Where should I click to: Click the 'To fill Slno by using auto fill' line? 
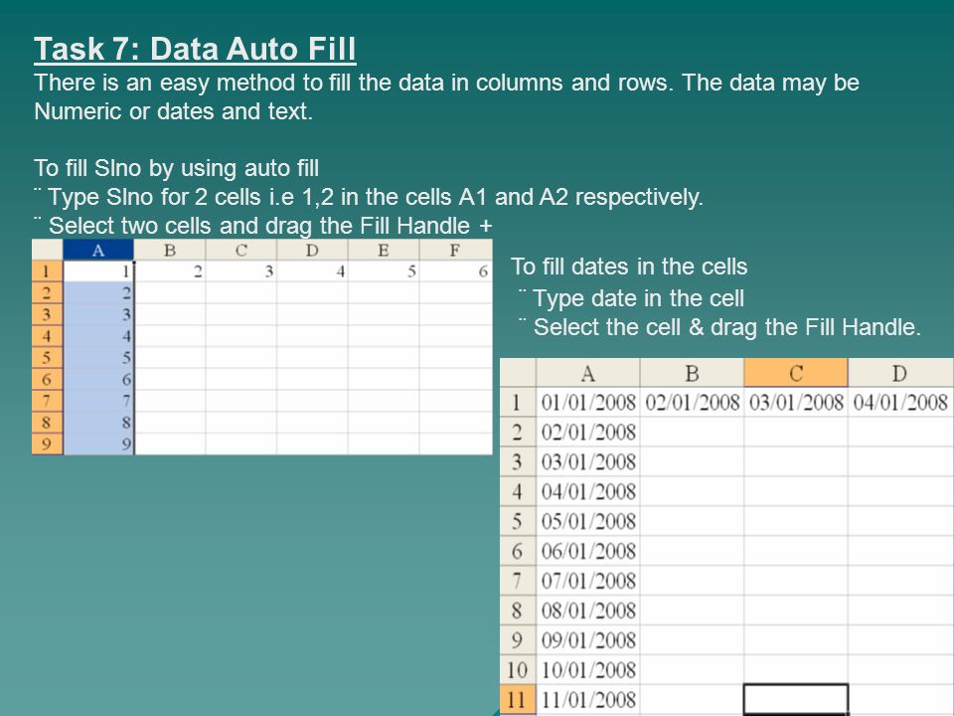click(x=177, y=168)
